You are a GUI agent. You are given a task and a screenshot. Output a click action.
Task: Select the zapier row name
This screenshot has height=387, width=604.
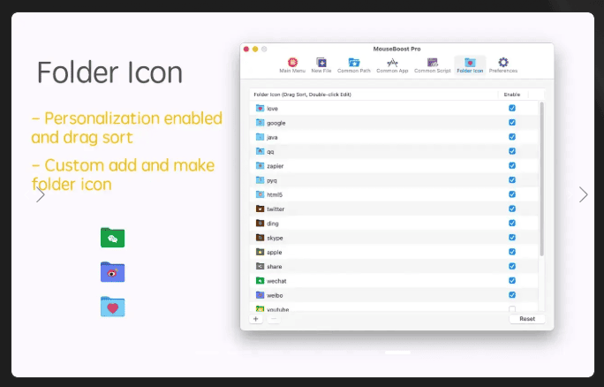(x=275, y=166)
